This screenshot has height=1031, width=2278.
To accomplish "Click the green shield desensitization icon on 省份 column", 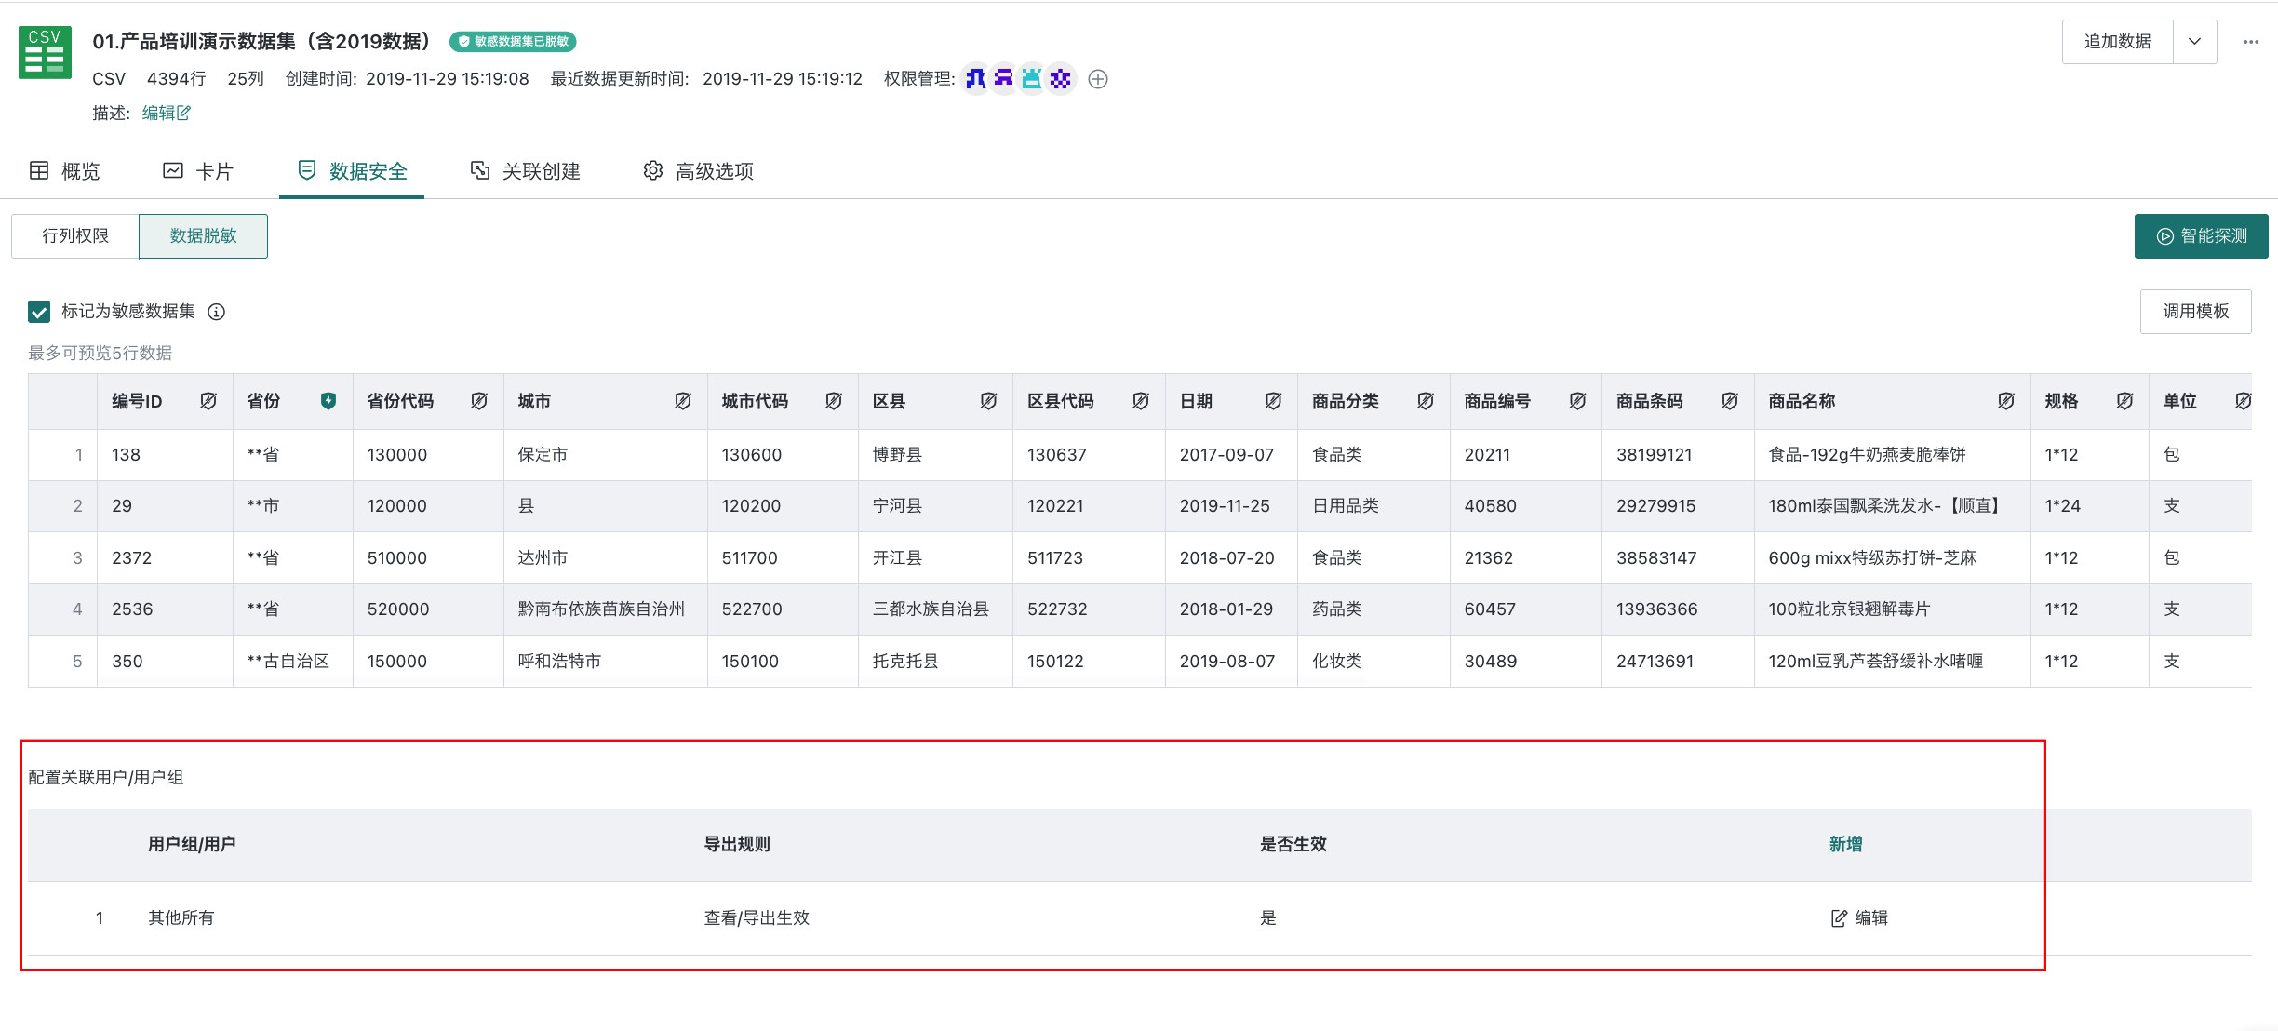I will click(330, 401).
